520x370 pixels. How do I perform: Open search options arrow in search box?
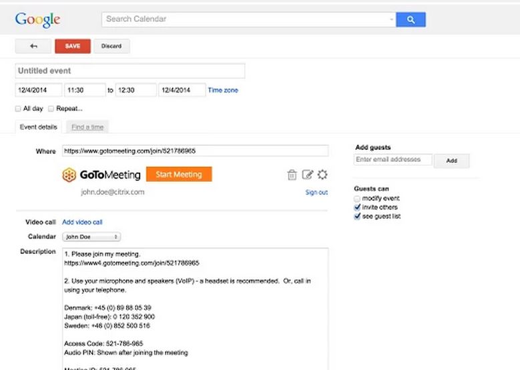point(391,19)
